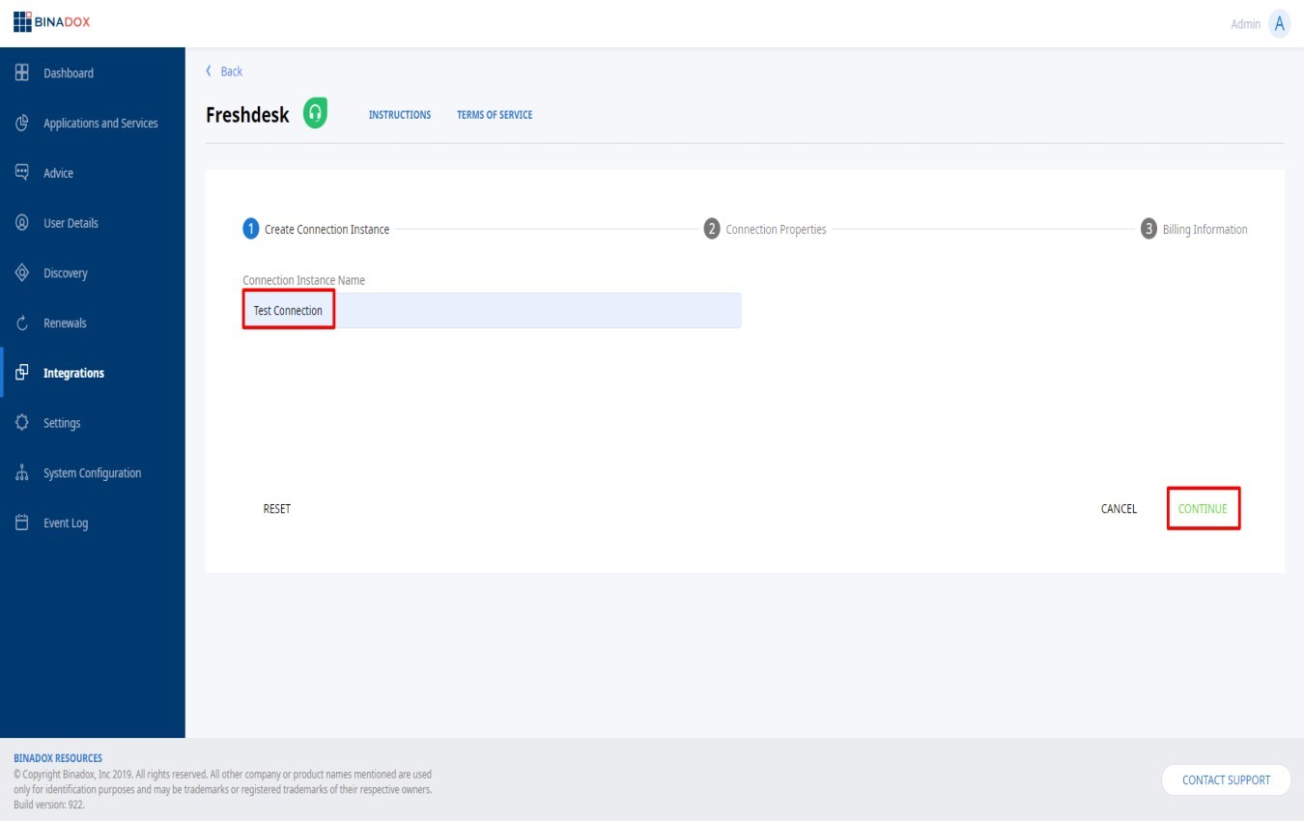Click the Renewals circular arrow icon

point(22,324)
